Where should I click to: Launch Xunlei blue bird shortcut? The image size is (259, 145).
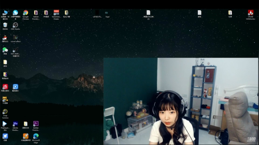click(x=5, y=136)
